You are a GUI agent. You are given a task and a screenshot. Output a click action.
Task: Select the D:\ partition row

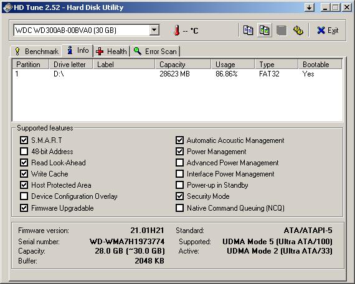(177, 74)
